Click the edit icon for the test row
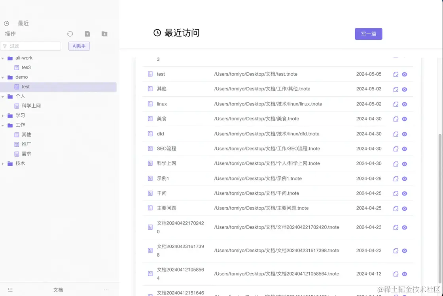443x296 pixels. 396,74
